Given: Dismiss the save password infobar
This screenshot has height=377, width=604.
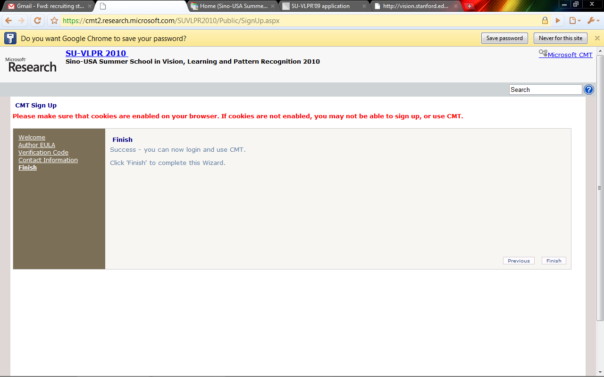Looking at the screenshot, I should [597, 38].
